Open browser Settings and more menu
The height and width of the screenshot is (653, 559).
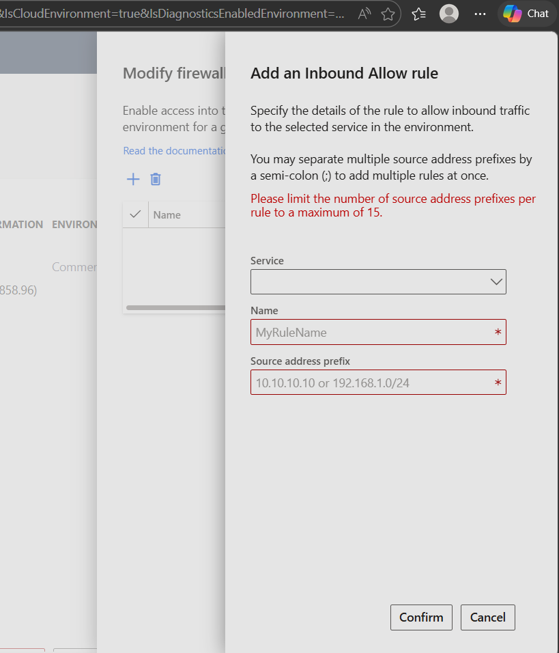coord(480,14)
